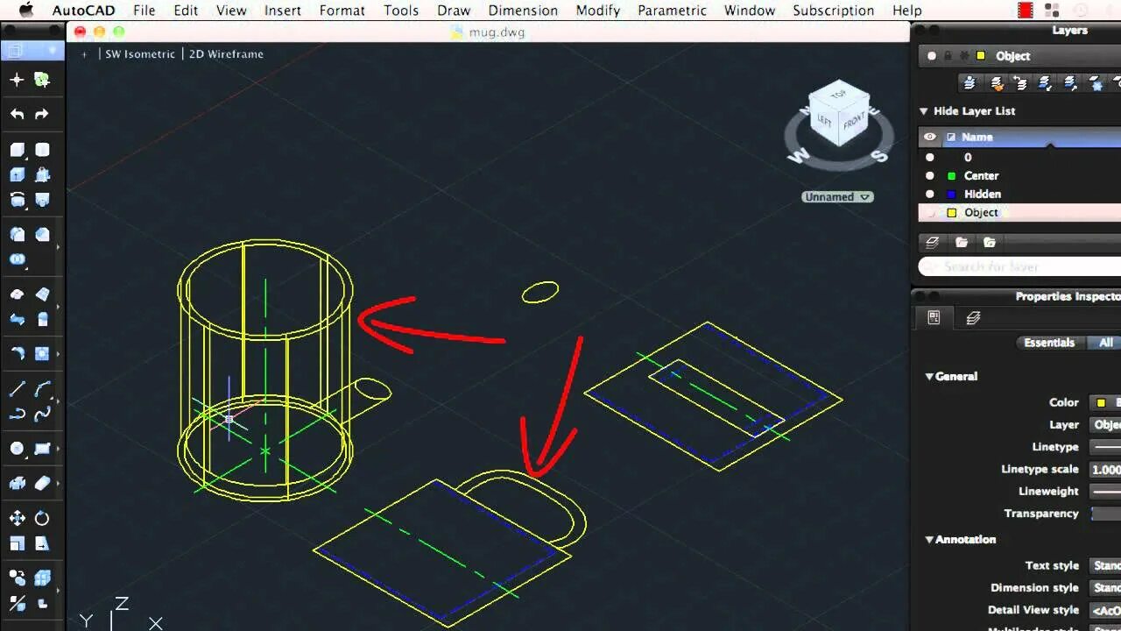Create a new layer with the bottom stack icon
Image resolution: width=1121 pixels, height=631 pixels.
[933, 242]
